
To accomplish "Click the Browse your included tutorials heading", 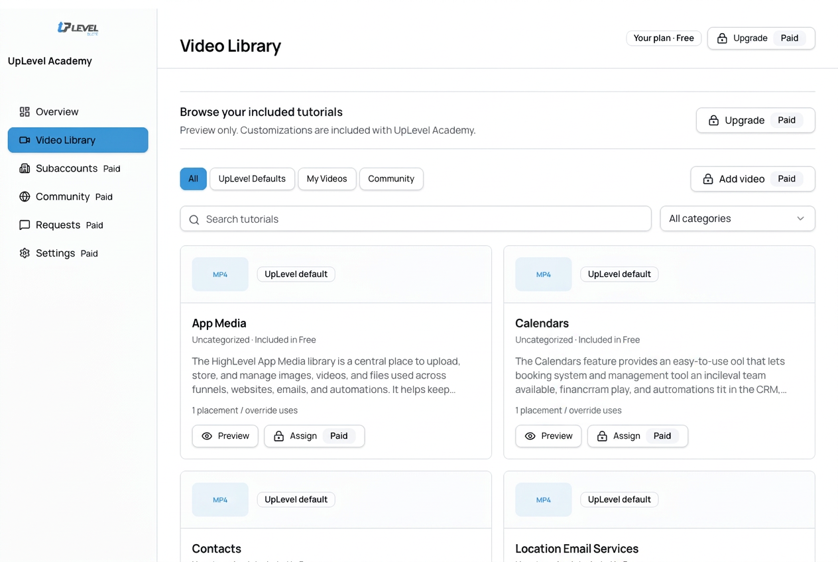I will pos(261,112).
